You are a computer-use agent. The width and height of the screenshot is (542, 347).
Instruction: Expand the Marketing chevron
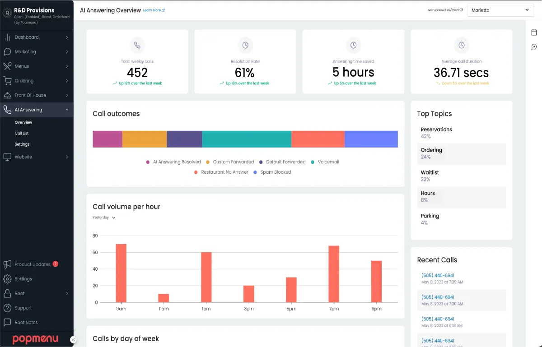pos(67,51)
